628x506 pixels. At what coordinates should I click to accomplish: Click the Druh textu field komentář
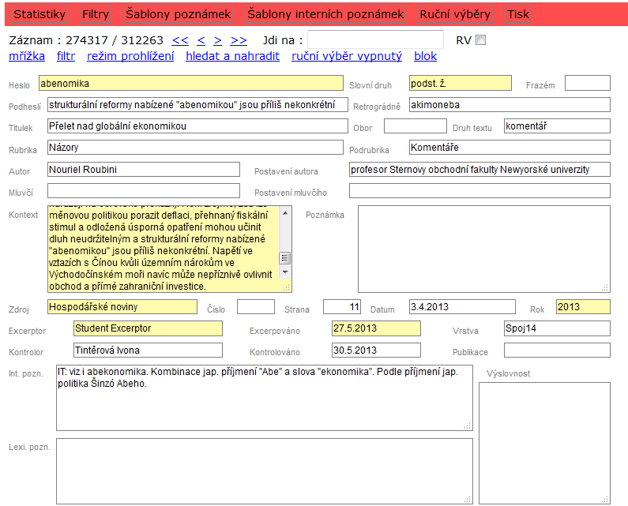click(x=557, y=126)
